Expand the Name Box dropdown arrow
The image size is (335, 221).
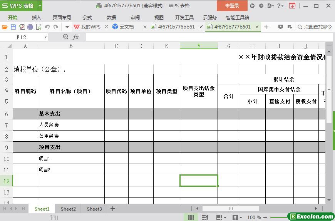click(x=45, y=37)
